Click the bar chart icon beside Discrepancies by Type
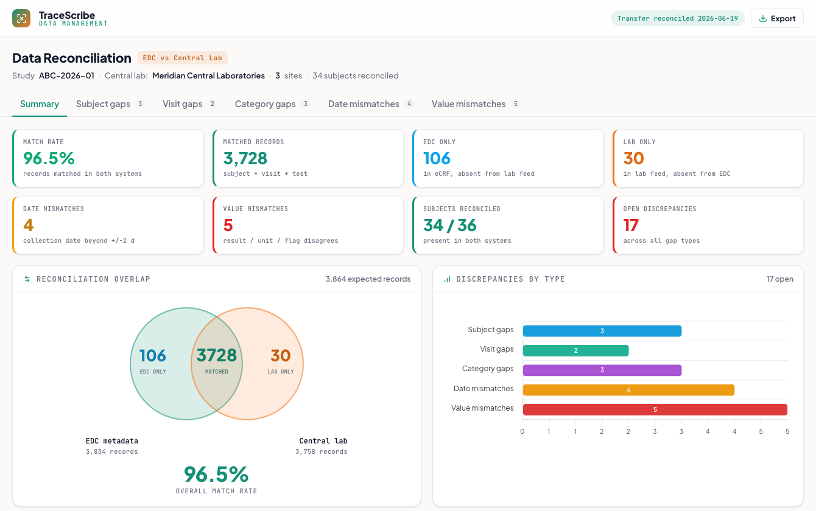This screenshot has width=816, height=511. 448,279
